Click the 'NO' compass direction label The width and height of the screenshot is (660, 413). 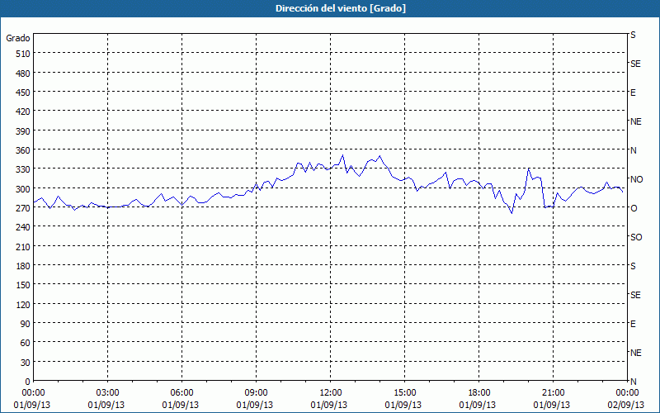tap(636, 179)
